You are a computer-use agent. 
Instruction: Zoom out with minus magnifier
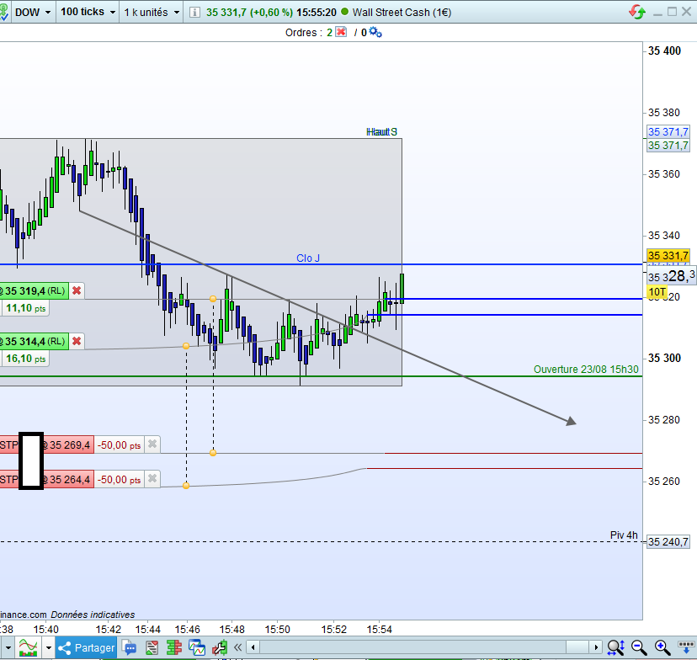[639, 647]
